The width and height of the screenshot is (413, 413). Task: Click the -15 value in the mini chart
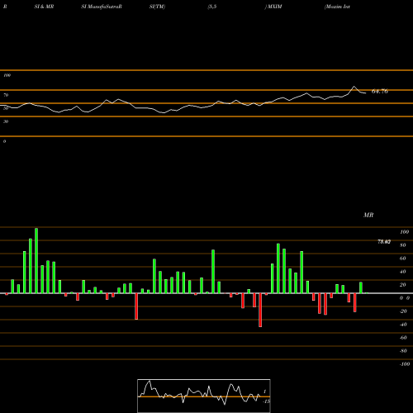266,401
